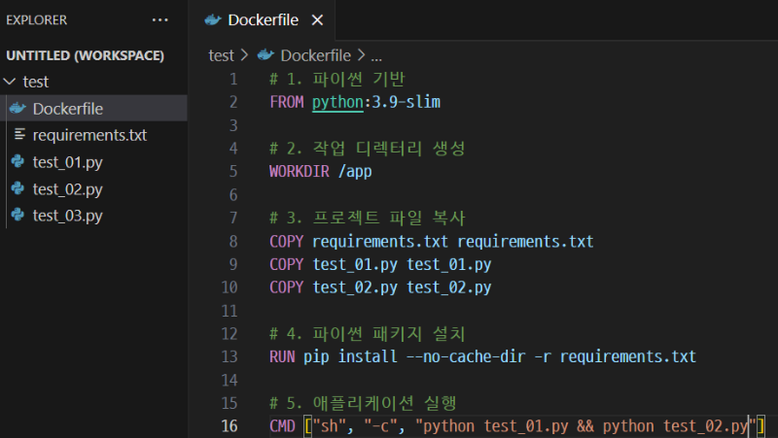Click the CMD keyword on line 16

[282, 426]
